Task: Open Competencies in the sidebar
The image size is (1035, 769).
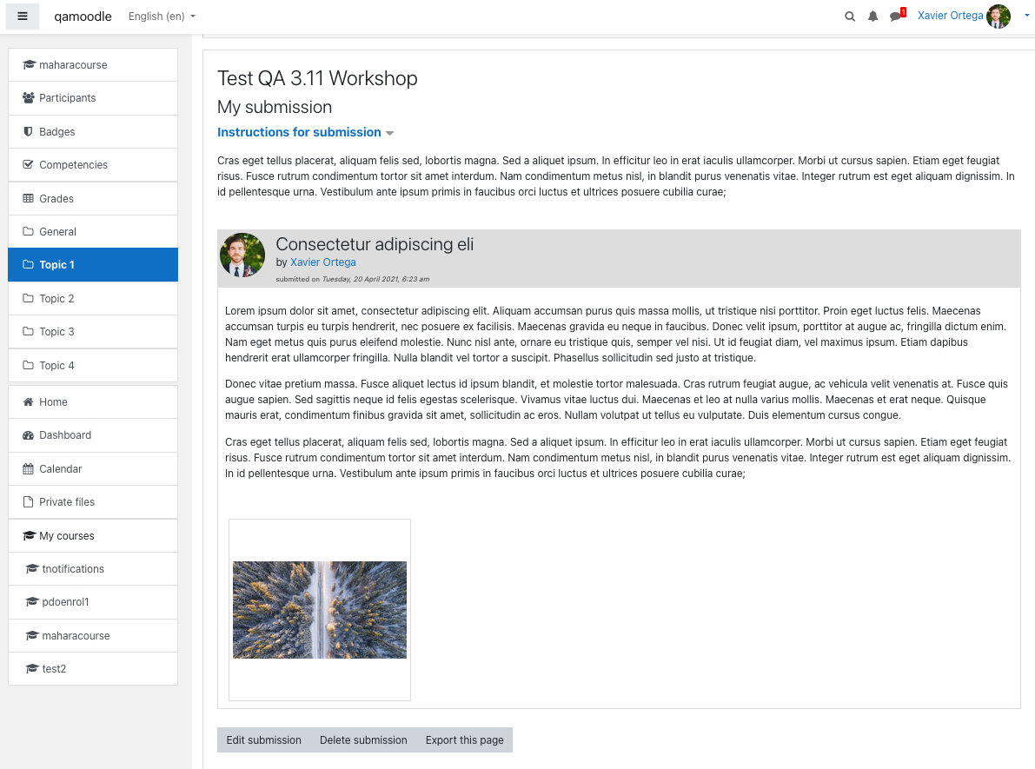Action: (x=93, y=164)
